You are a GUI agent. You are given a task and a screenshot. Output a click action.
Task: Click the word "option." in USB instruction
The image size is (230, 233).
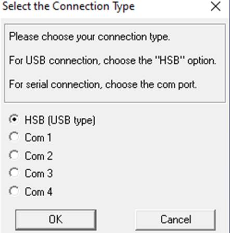[x=202, y=61]
